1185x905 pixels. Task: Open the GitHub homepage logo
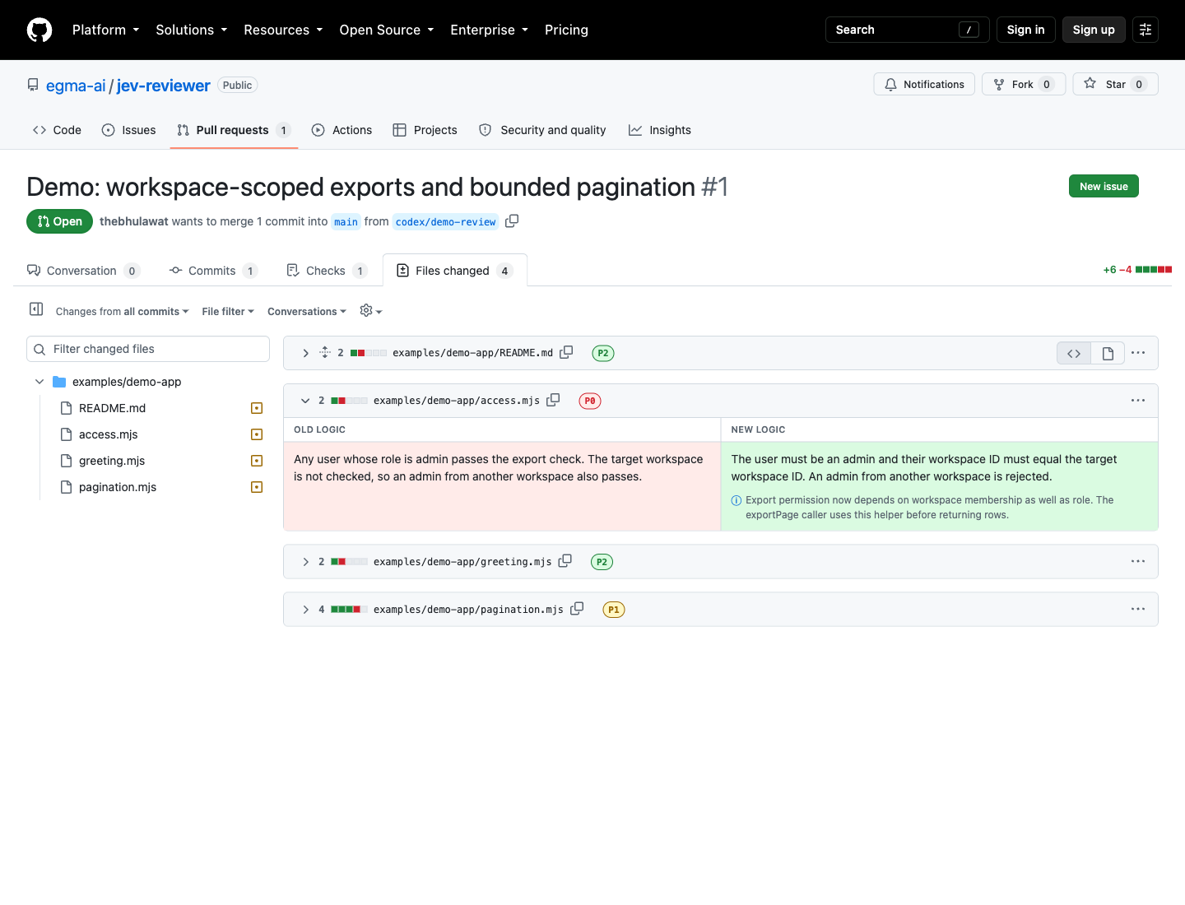39,30
